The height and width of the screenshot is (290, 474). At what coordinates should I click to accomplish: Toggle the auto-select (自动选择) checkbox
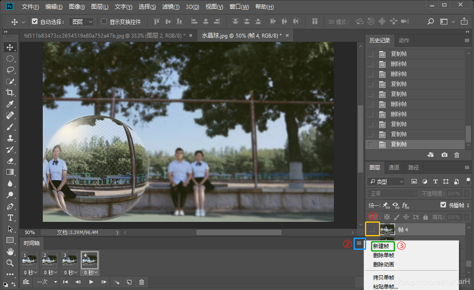pos(35,21)
